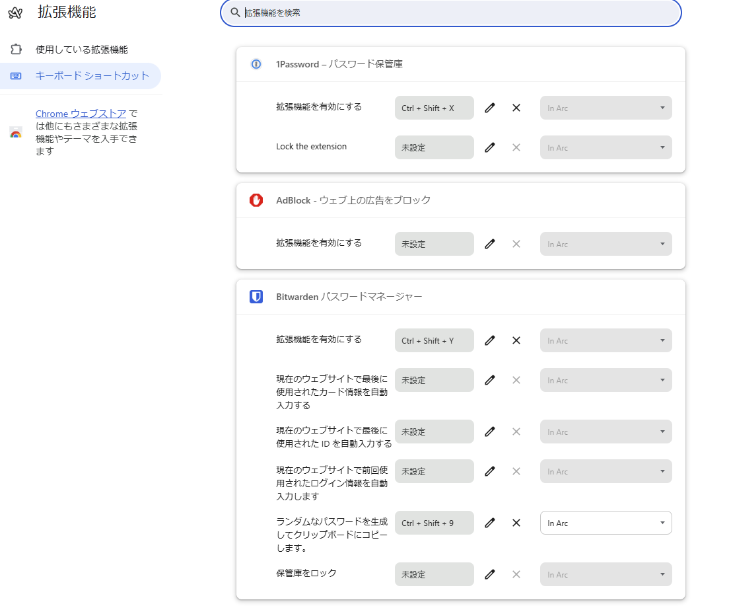Screen dimensions: 729x606
Task: Click the X in ID を自動入力する row
Action: 516,432
